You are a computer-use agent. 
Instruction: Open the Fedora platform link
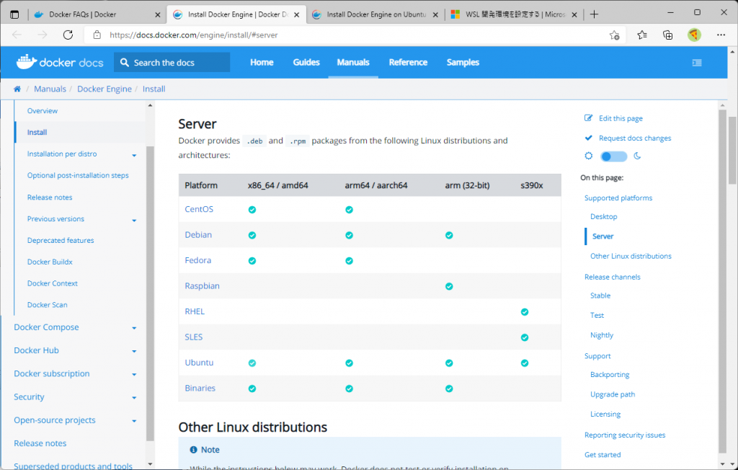[197, 260]
